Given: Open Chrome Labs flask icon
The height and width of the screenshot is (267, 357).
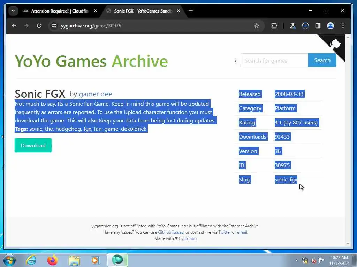Looking at the screenshot, I should [x=293, y=26].
